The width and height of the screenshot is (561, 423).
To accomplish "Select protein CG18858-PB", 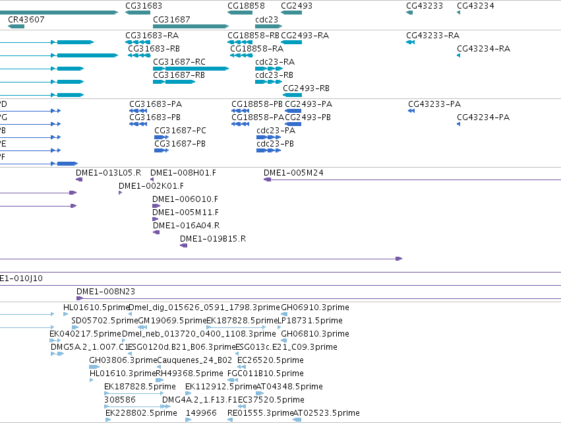I will tap(241, 111).
